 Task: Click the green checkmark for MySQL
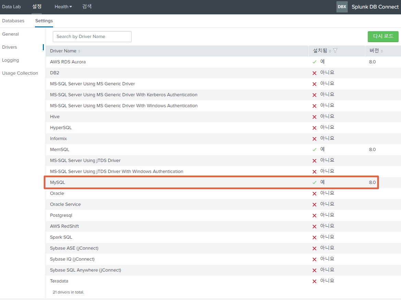315,183
